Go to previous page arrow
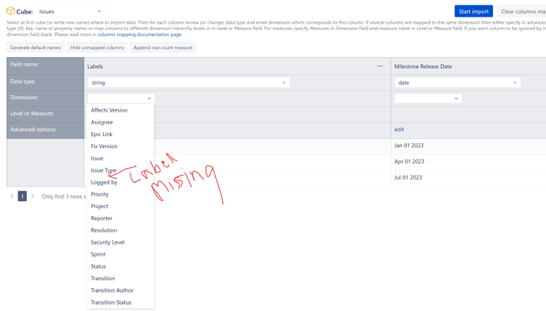Screen dimensions: 546x311 point(12,196)
